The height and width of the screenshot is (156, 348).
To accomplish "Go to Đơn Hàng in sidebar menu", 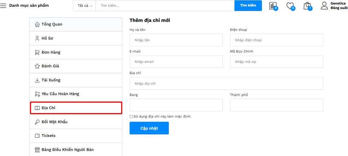I will tap(51, 52).
